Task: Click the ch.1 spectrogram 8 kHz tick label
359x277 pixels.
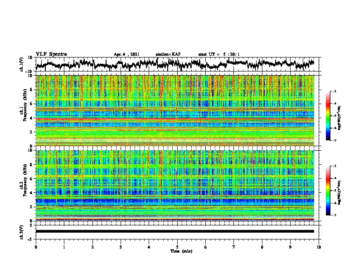Action: point(32,90)
